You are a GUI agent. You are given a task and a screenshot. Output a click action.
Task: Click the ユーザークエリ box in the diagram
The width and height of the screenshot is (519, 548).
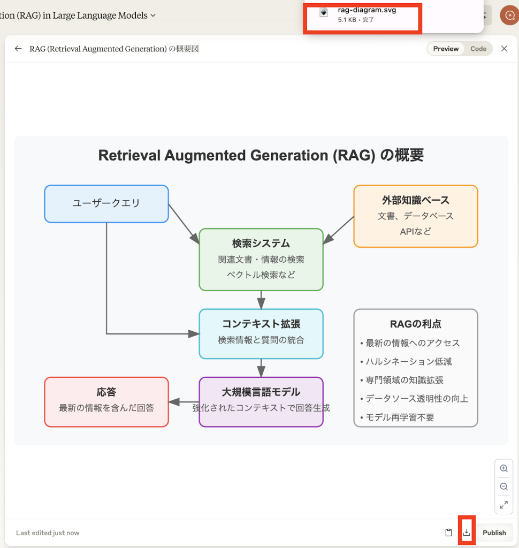[x=106, y=204]
